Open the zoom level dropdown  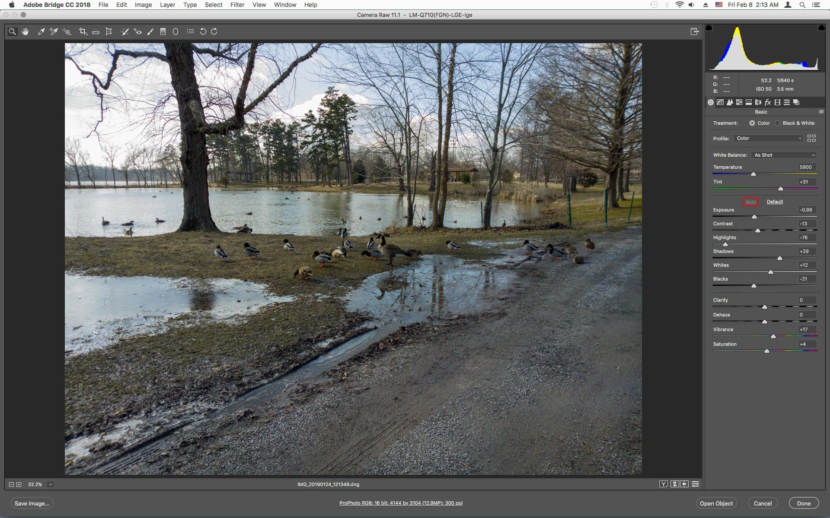tap(51, 484)
